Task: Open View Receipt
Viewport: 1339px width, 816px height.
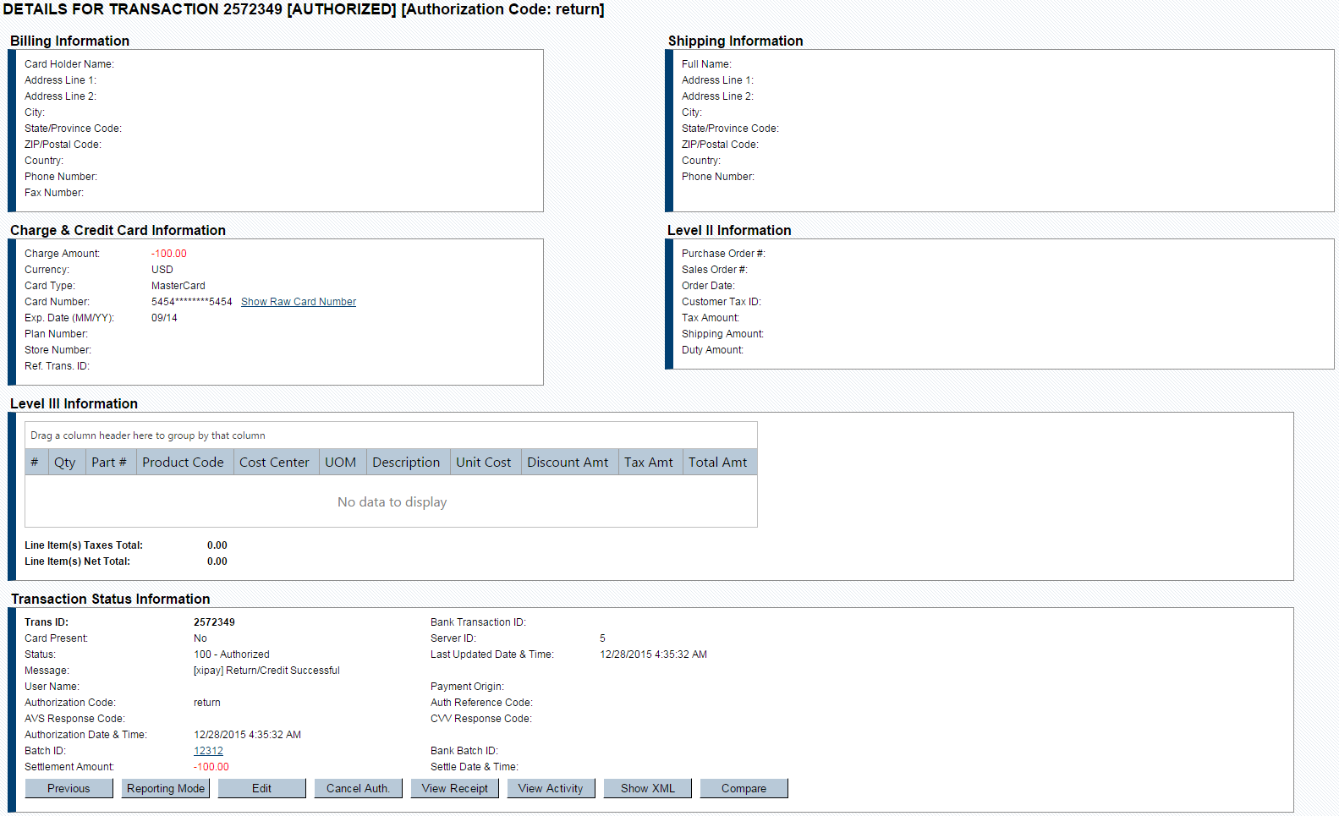Action: 454,788
